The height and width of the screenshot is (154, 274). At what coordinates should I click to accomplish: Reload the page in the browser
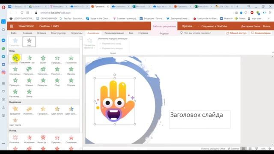click(22, 12)
